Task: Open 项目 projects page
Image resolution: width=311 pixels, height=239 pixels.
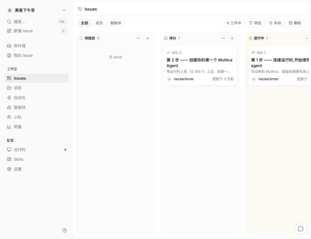Action: tap(37, 88)
